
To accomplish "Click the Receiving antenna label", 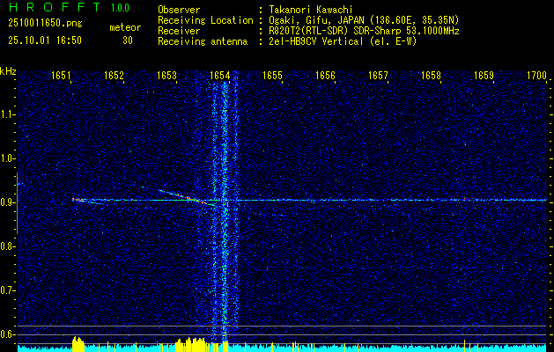I will click(203, 41).
